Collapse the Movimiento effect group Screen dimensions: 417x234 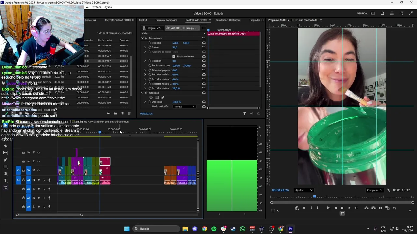[x=142, y=38]
